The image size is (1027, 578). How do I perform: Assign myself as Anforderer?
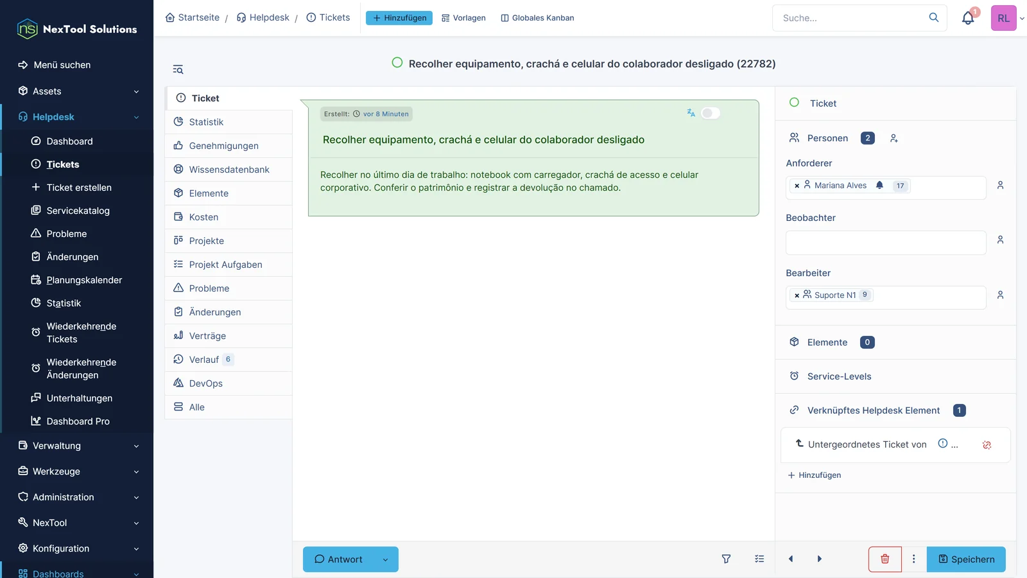[1000, 185]
